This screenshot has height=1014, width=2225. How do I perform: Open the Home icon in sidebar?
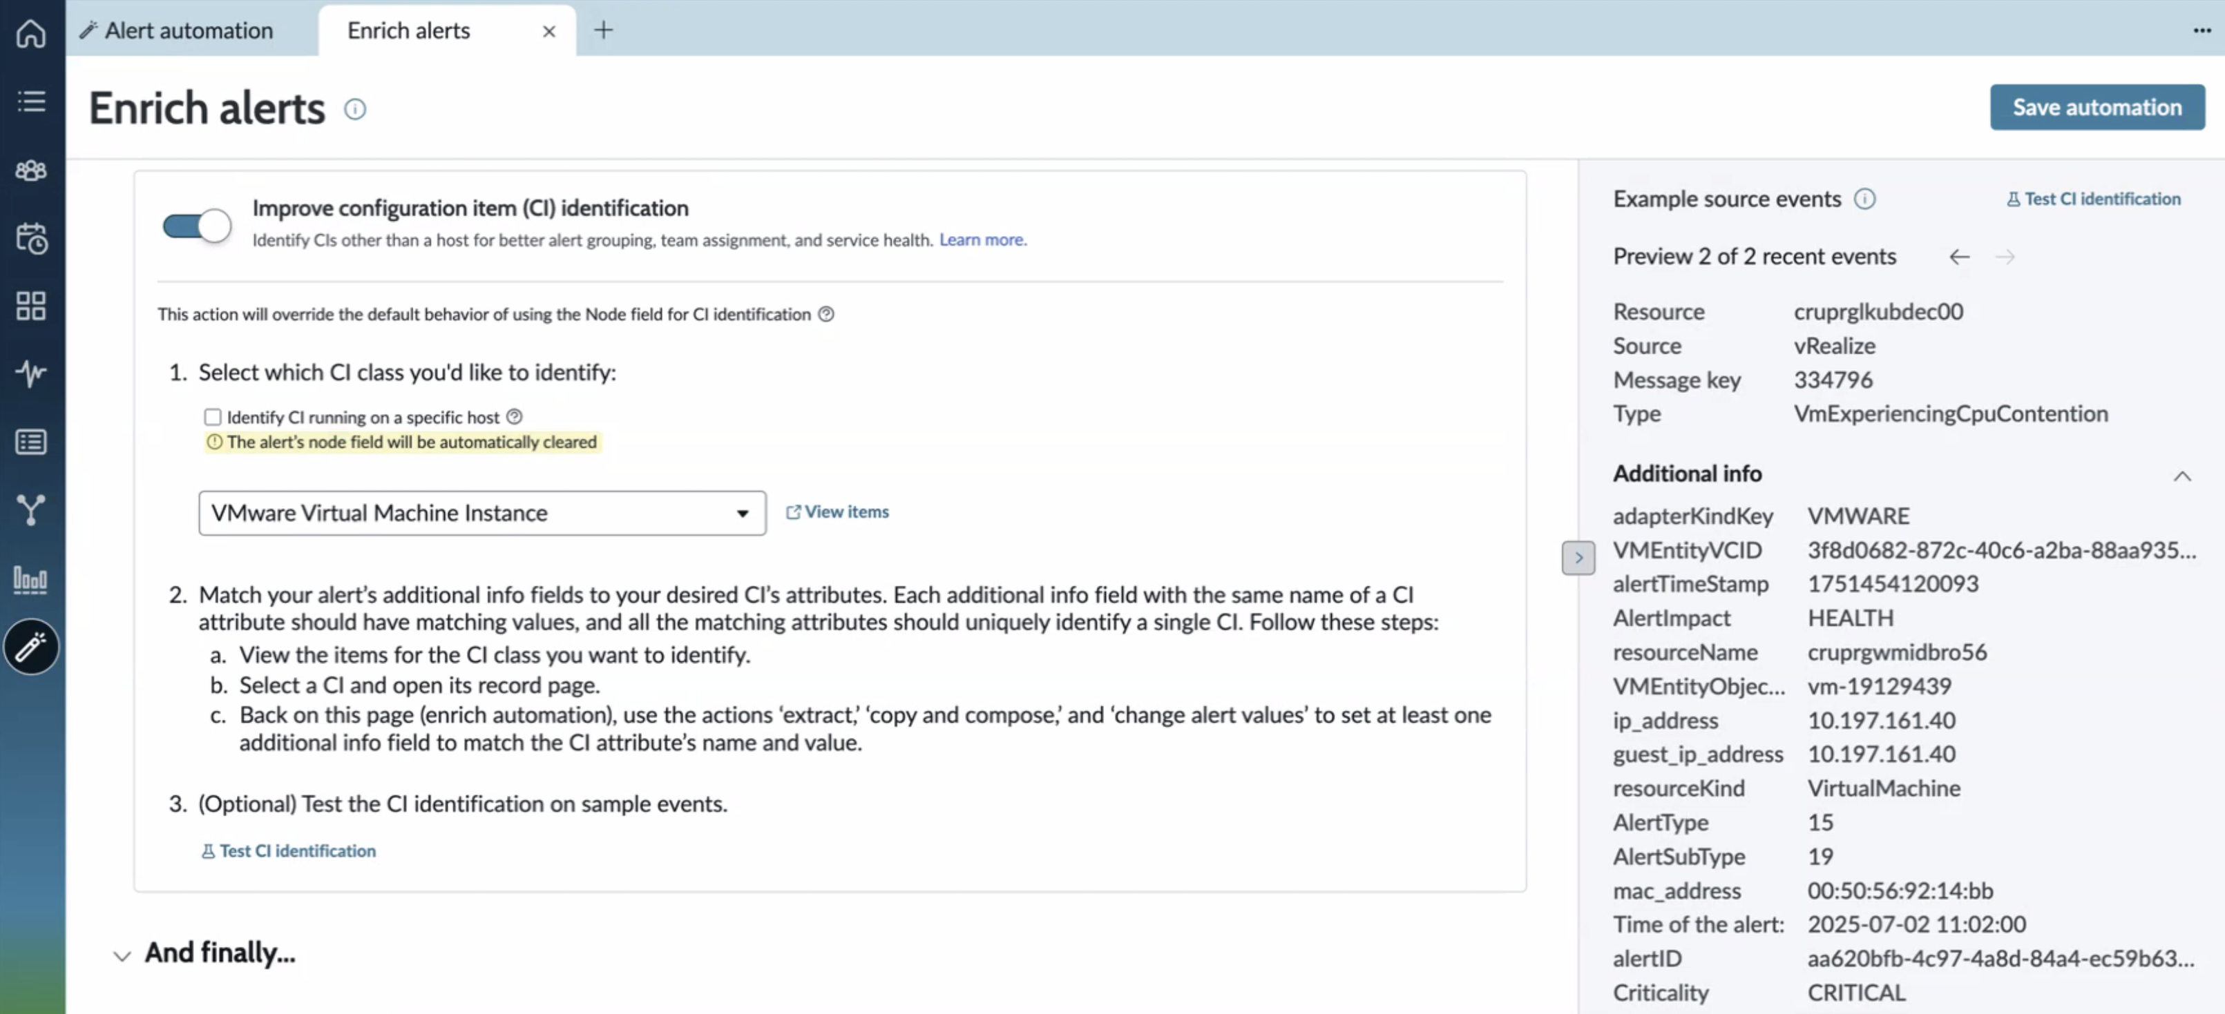click(x=31, y=33)
